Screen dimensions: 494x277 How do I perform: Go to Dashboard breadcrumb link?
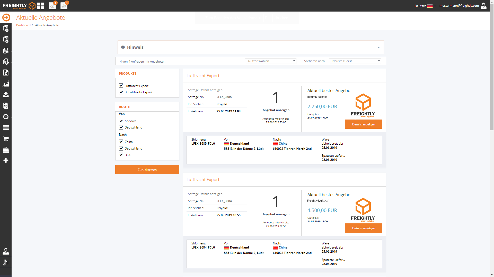pyautogui.click(x=23, y=25)
